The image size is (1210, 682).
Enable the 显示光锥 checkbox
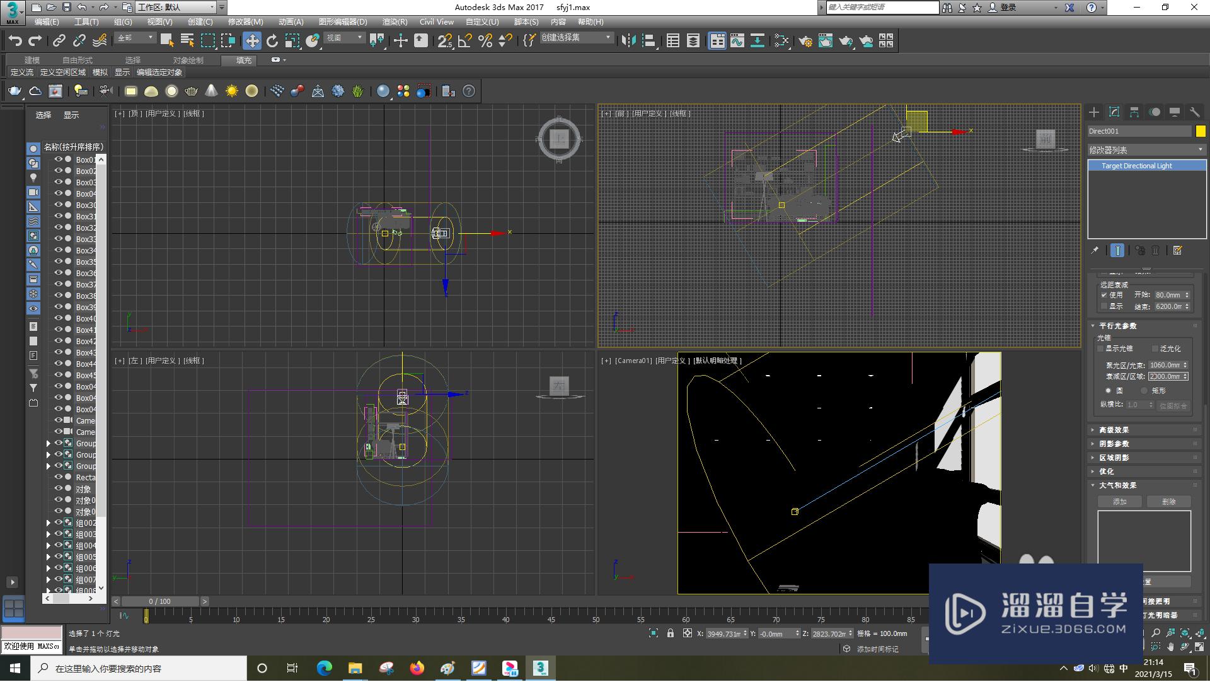pos(1101,349)
